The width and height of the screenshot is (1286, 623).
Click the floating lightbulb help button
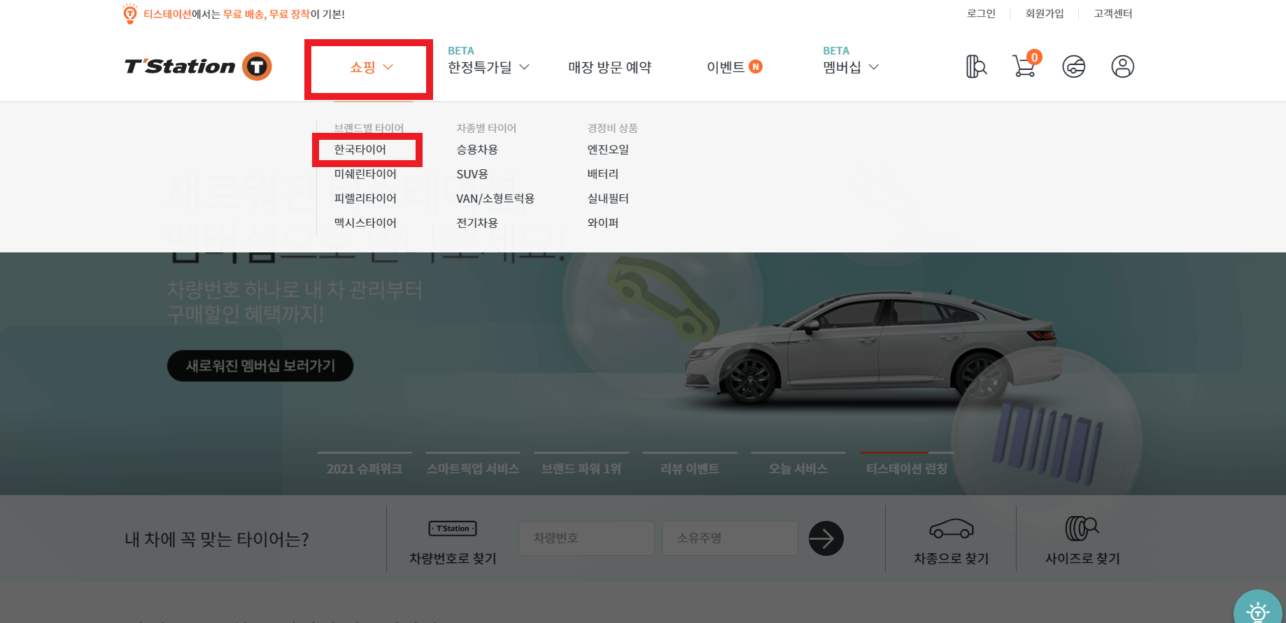(x=1258, y=608)
